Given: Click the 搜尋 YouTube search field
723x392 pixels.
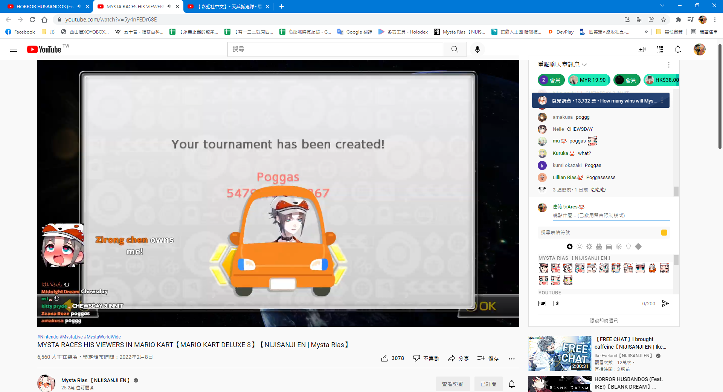Looking at the screenshot, I should [x=335, y=49].
